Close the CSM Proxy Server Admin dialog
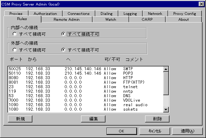 tap(201, 4)
